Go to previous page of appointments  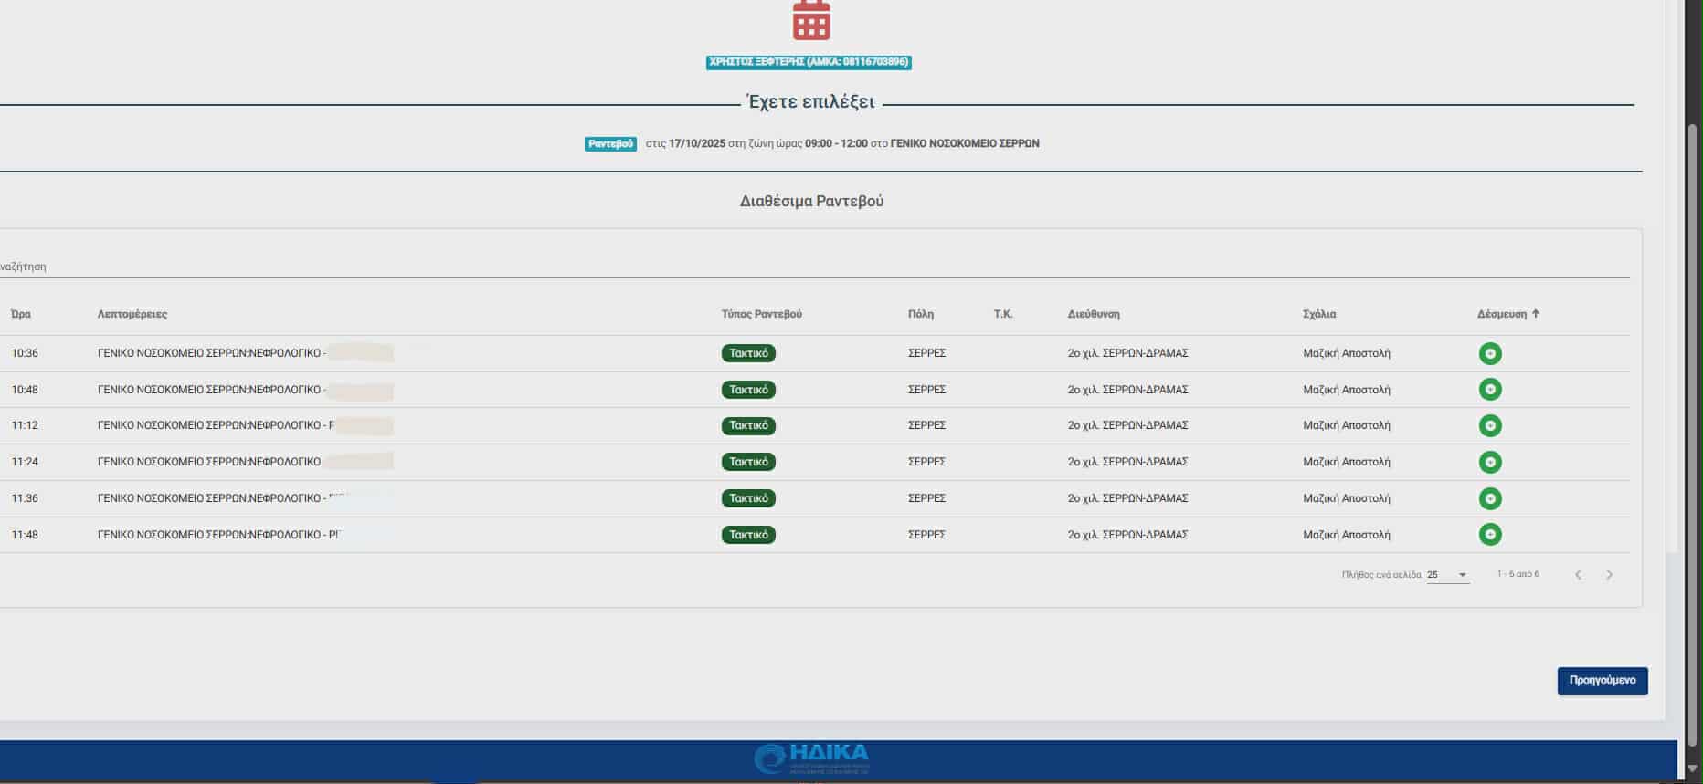1578,575
